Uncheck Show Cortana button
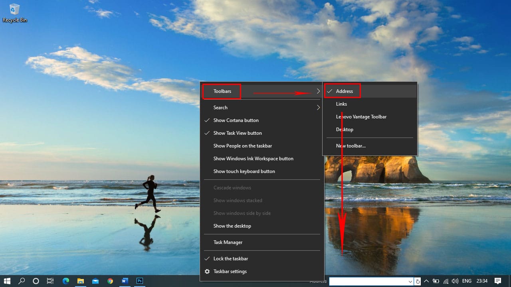This screenshot has width=511, height=287. coord(236,120)
